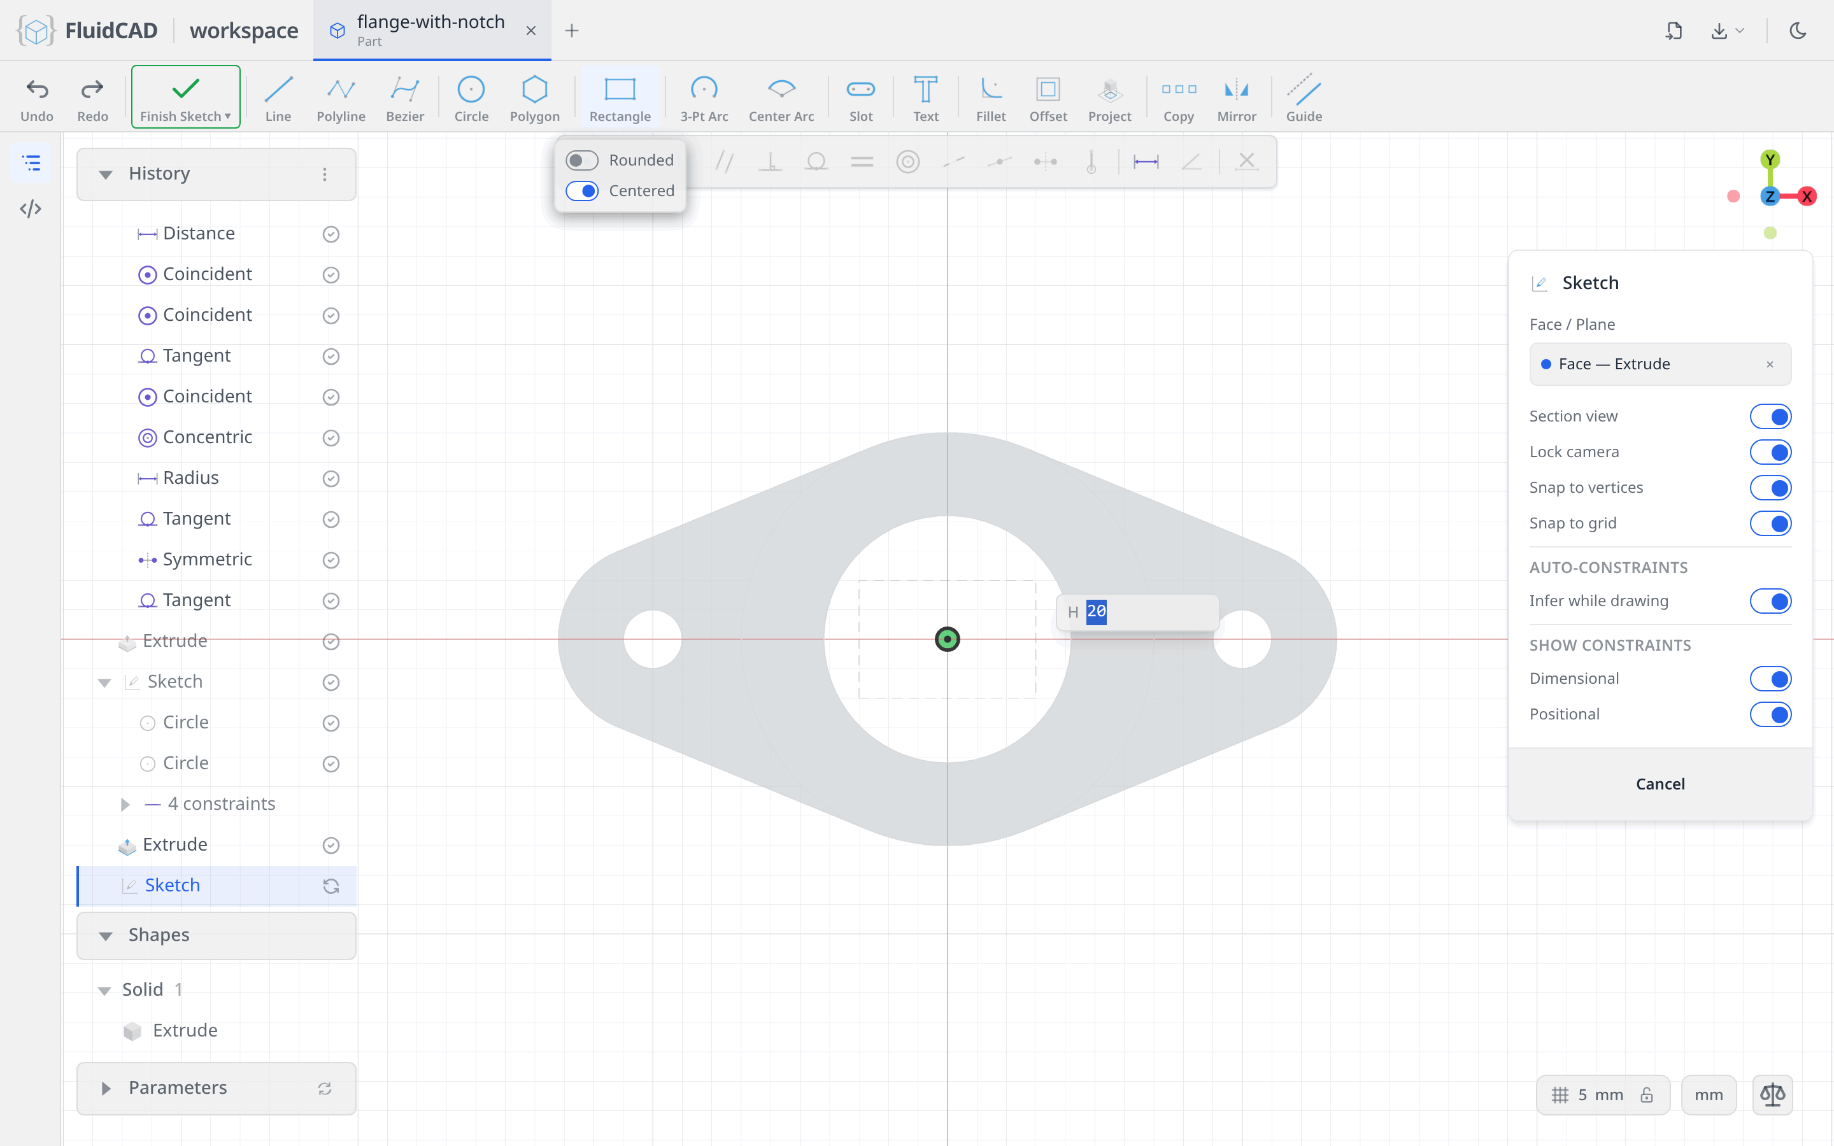The width and height of the screenshot is (1834, 1146).
Task: Disable the Centered rectangle option
Action: (x=582, y=190)
